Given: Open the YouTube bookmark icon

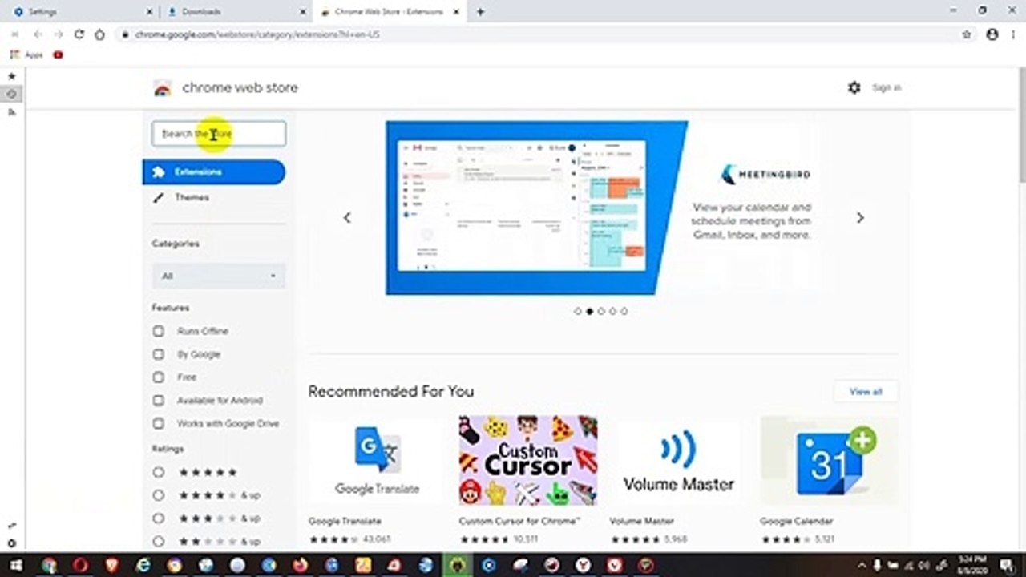Looking at the screenshot, I should [58, 54].
